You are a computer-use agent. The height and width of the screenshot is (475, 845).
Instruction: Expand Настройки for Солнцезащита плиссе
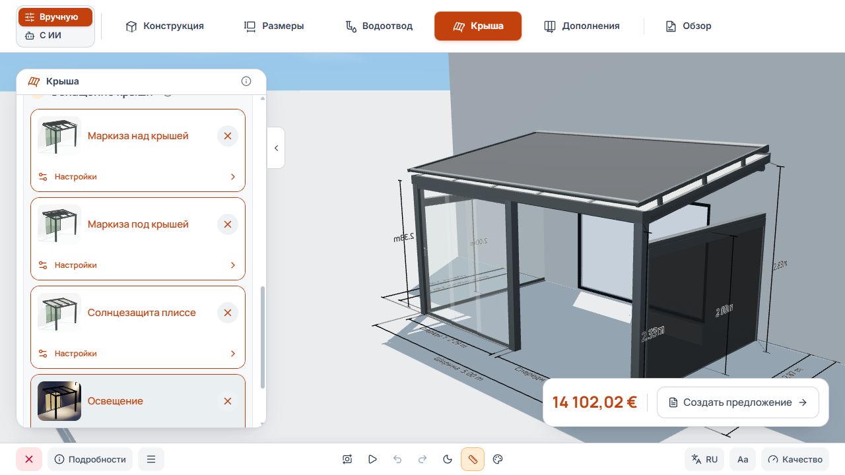(138, 354)
